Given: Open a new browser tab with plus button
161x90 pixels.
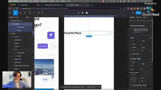Looking at the screenshot, I should [x=92, y=5].
